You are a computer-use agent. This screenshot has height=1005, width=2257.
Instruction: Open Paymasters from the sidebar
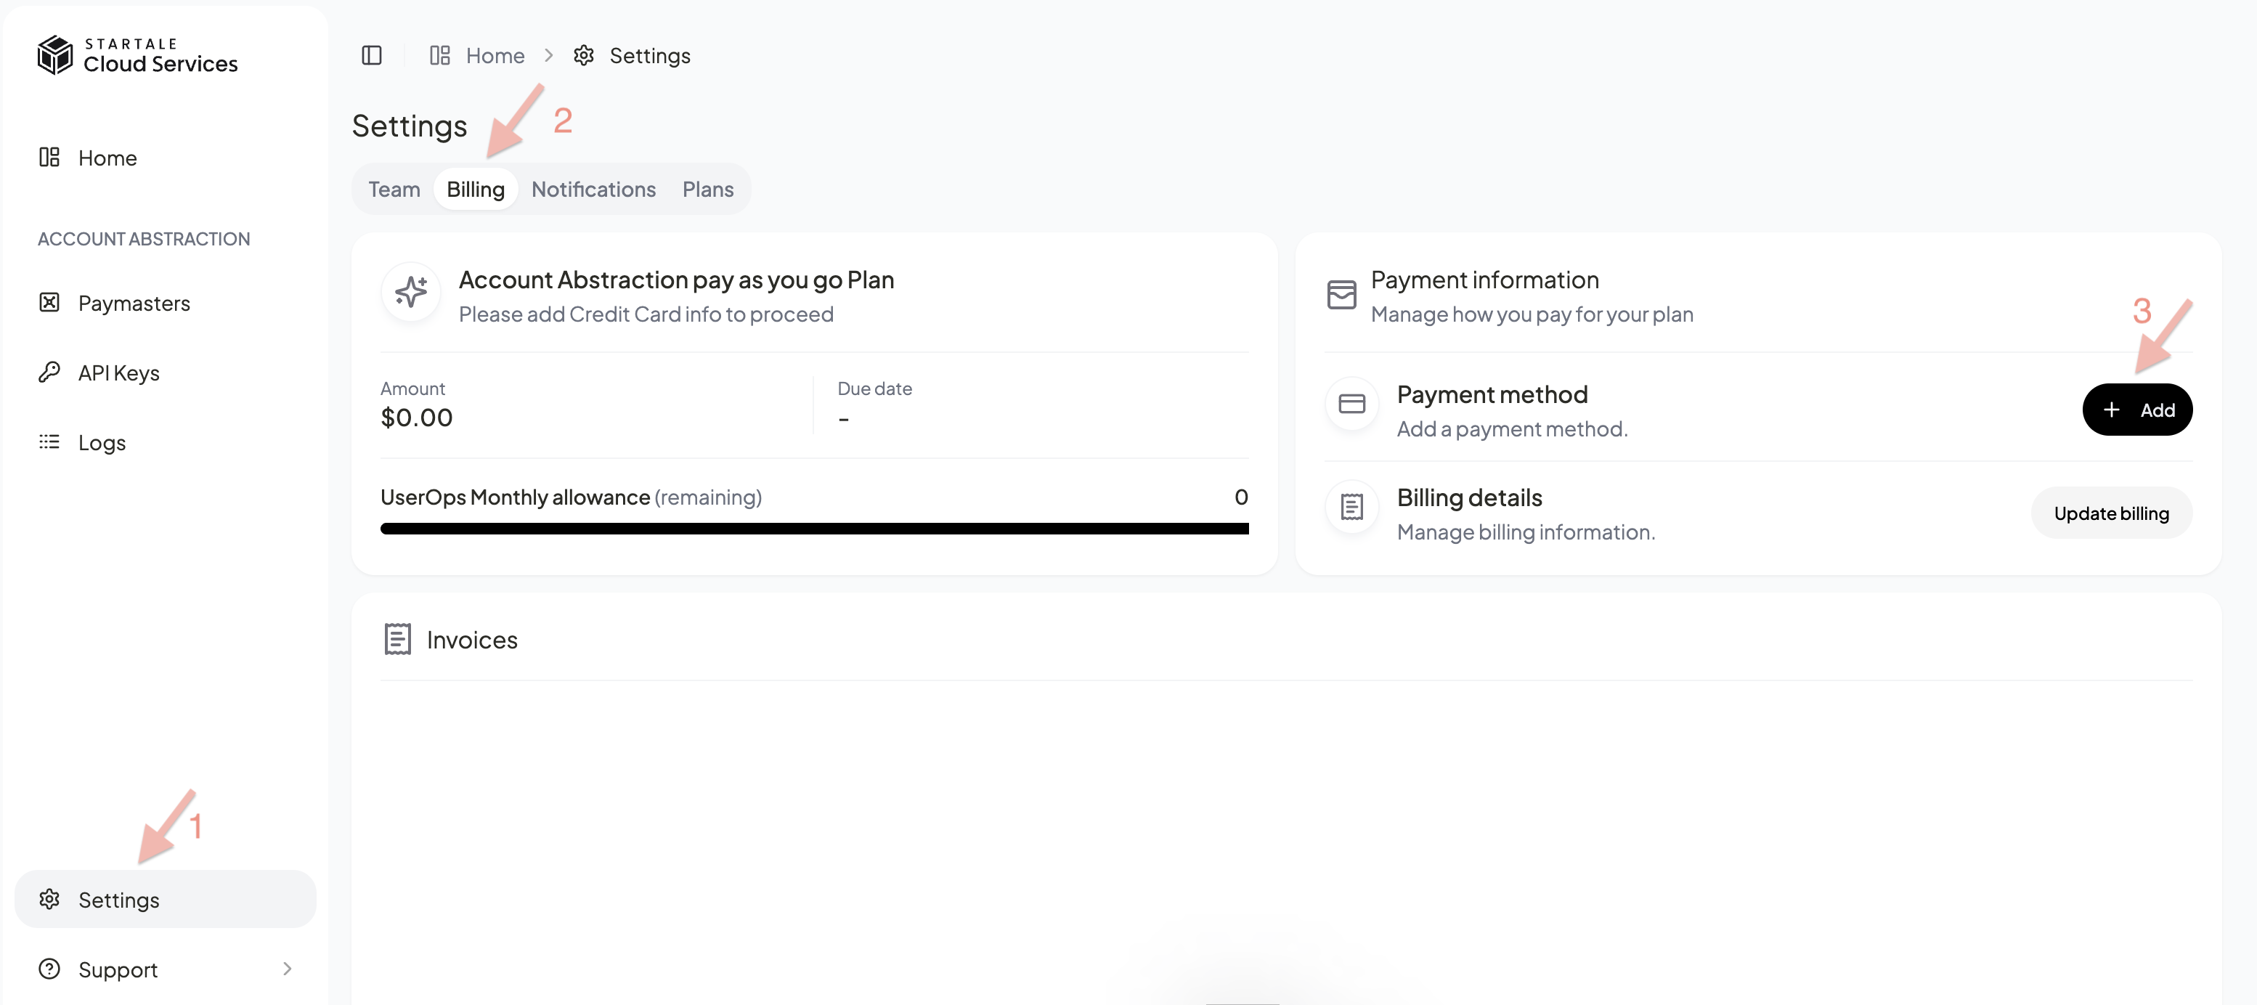[x=133, y=302]
